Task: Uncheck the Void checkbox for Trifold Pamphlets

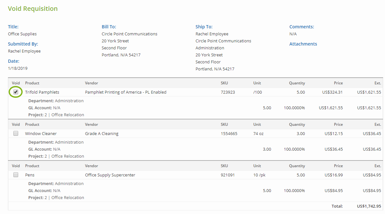Action: (15, 92)
